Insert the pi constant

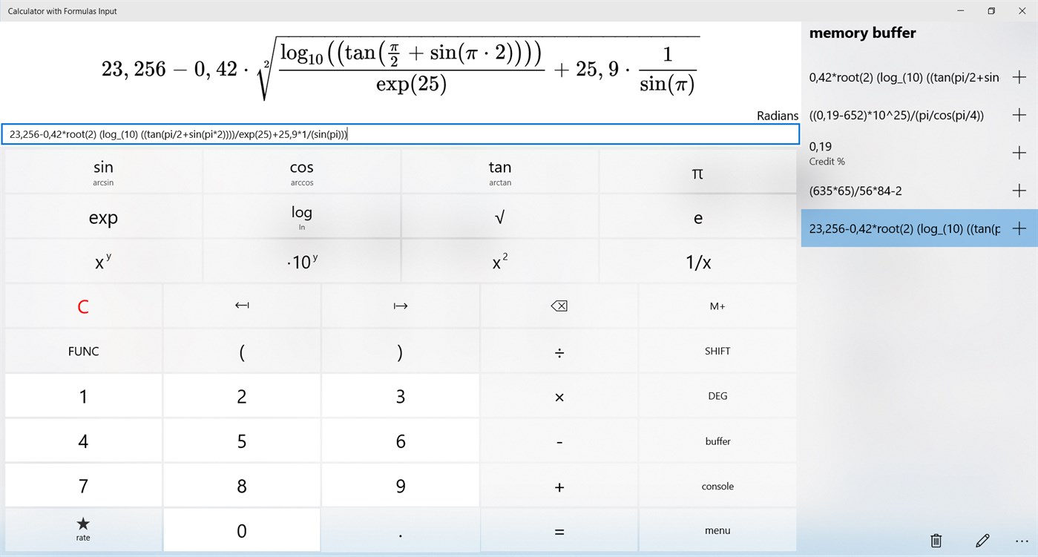697,173
